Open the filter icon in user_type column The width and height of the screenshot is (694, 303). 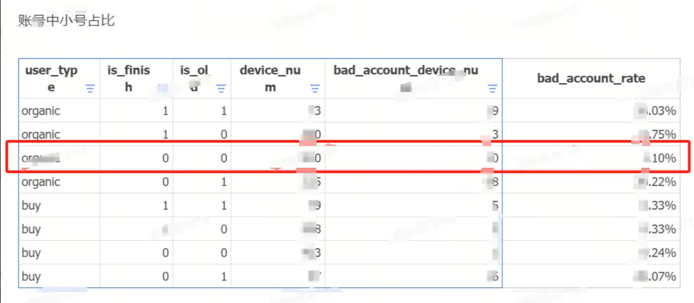tap(90, 89)
